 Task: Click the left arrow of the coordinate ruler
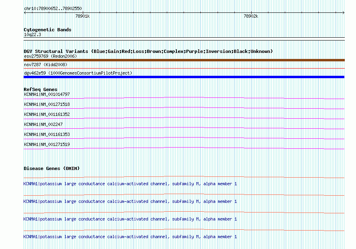click(25, 13)
